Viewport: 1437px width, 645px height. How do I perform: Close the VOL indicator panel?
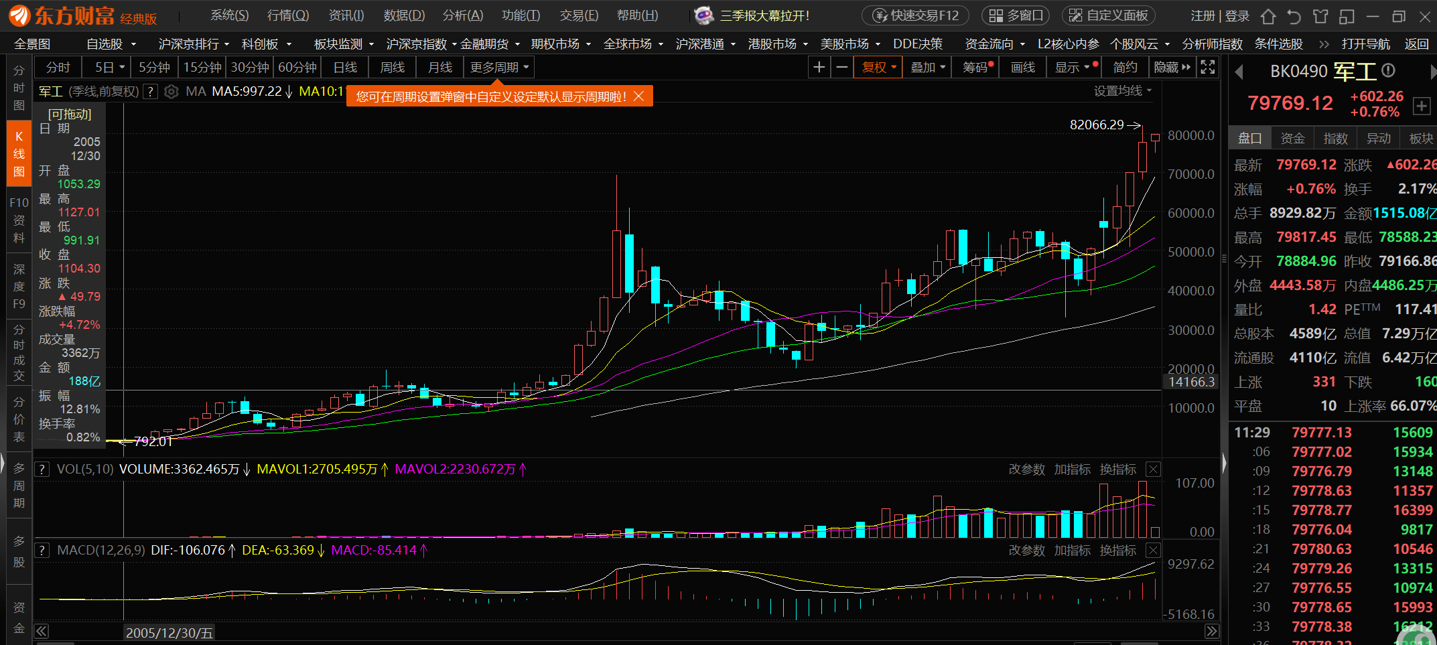coord(1153,470)
